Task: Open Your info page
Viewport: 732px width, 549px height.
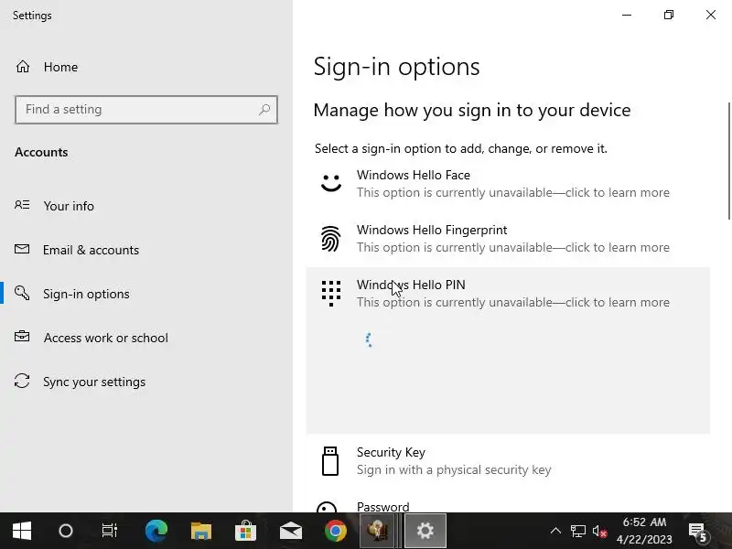Action: pyautogui.click(x=69, y=206)
